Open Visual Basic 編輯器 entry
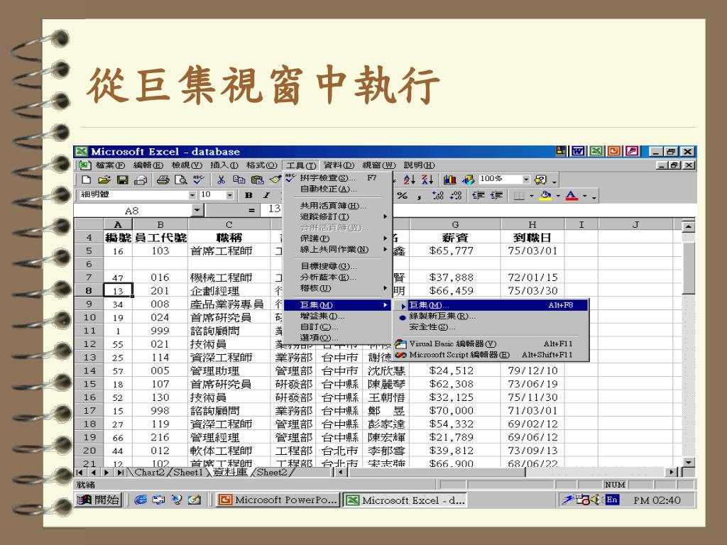The height and width of the screenshot is (545, 727). 491,344
